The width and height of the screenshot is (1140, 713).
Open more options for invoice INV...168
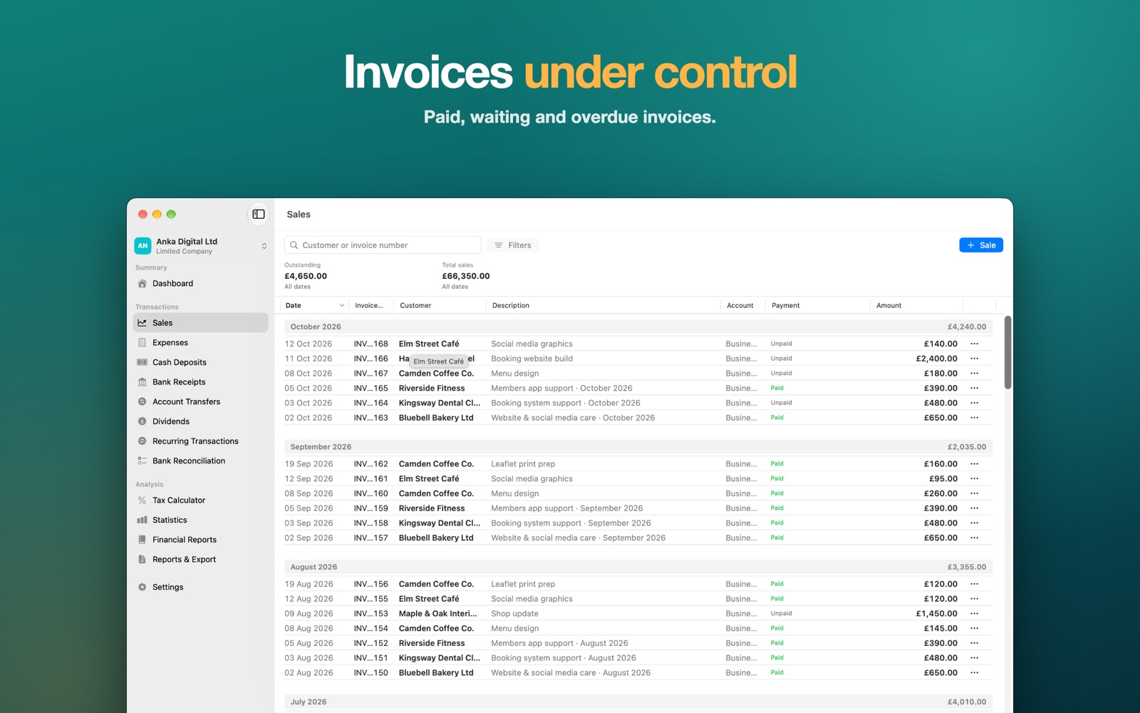click(974, 344)
